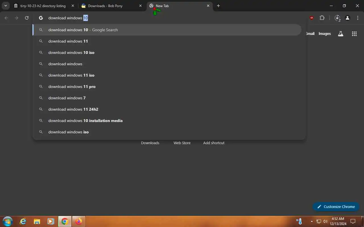
Task: Open the notification center icon
Action: click(353, 221)
